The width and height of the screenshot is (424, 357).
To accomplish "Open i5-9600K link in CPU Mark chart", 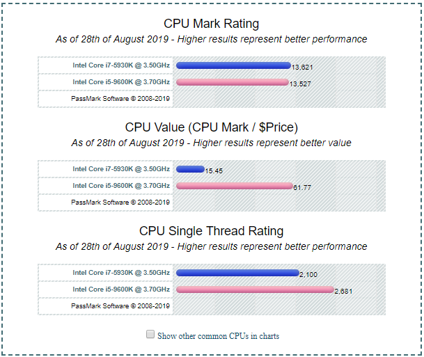I will click(121, 82).
